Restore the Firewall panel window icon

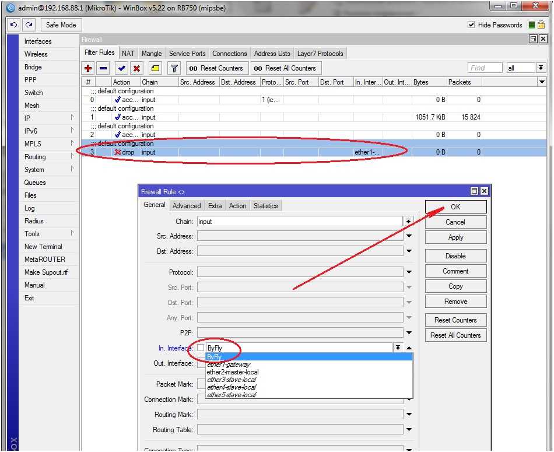[x=533, y=39]
